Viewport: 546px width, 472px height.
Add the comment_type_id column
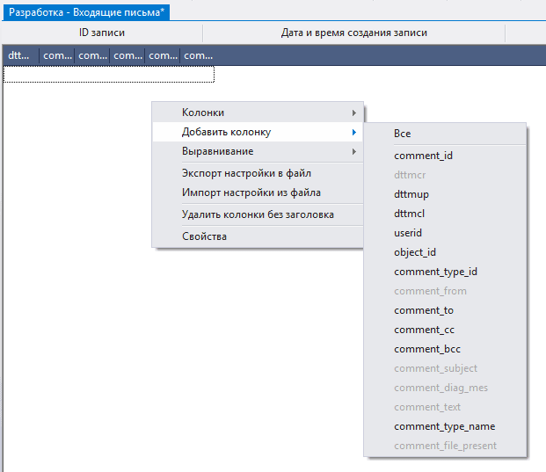(x=435, y=272)
